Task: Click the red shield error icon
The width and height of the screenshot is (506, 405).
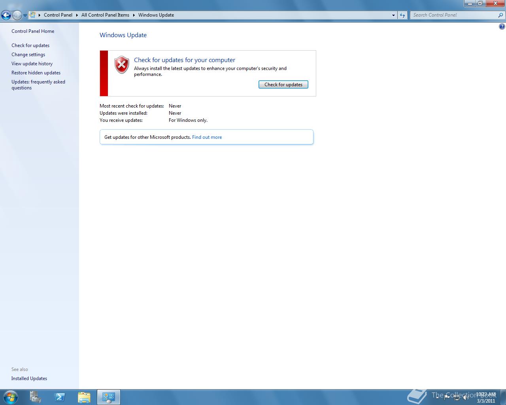Action: (122, 64)
